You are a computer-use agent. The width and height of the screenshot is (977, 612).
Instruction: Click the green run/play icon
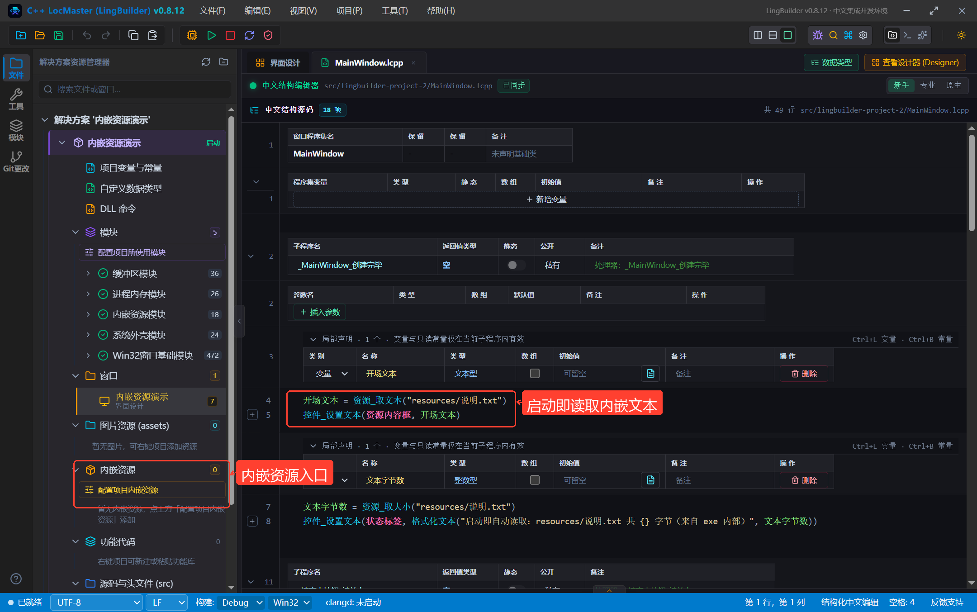tap(211, 35)
